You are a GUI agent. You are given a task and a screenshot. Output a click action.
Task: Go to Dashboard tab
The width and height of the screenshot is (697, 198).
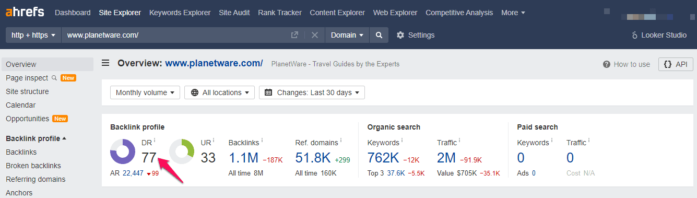click(x=73, y=13)
